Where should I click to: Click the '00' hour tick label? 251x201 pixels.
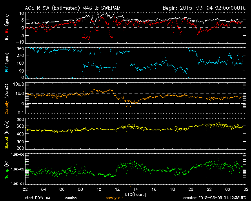point(227,190)
